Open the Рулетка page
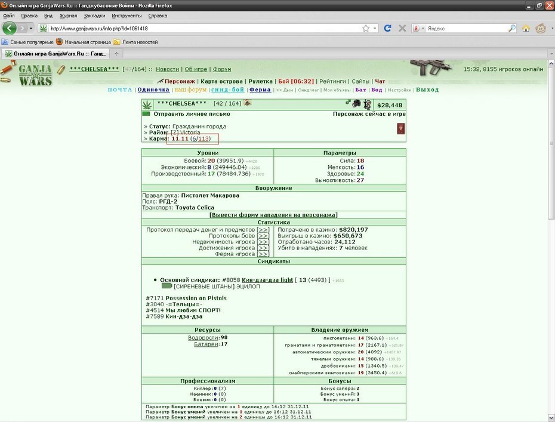 tap(261, 81)
